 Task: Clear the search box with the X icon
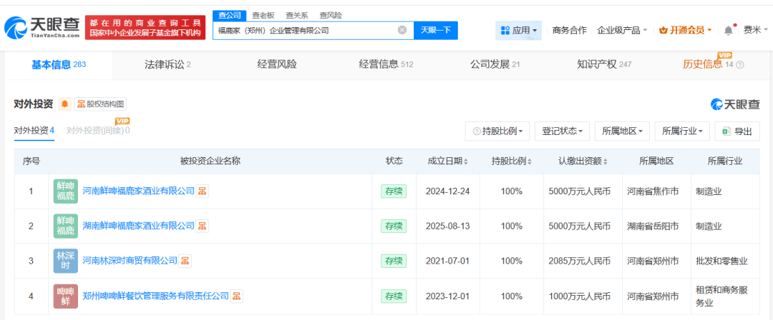coord(402,30)
